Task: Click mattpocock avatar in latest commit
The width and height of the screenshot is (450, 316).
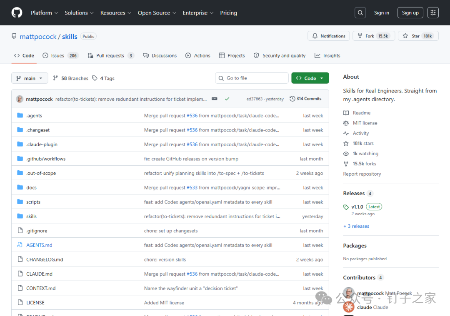Action: point(20,99)
